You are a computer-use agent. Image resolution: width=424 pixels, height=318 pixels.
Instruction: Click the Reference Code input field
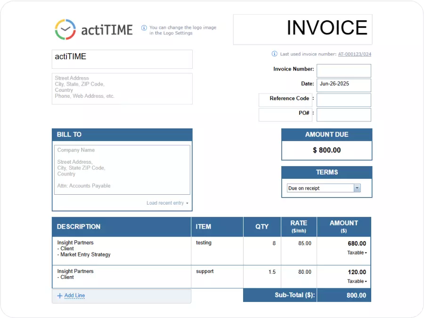[x=343, y=100]
